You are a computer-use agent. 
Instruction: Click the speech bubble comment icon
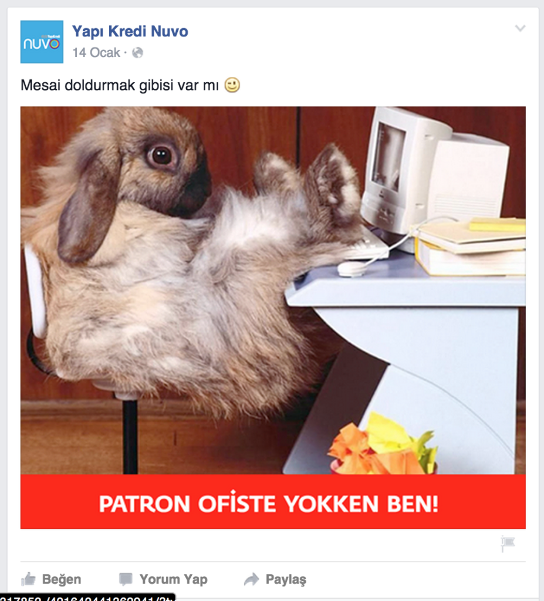tap(126, 579)
